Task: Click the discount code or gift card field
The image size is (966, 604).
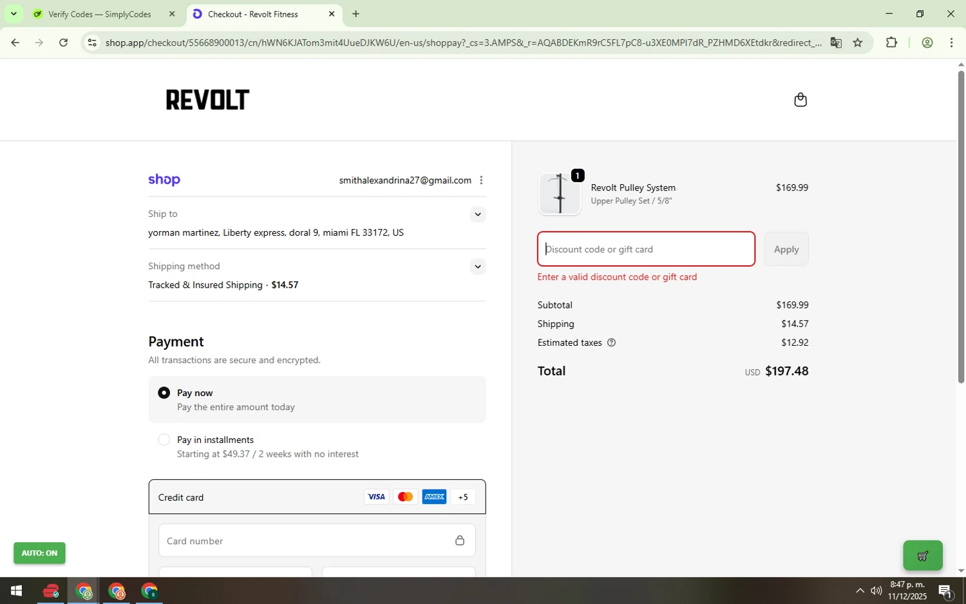Action: [x=646, y=249]
